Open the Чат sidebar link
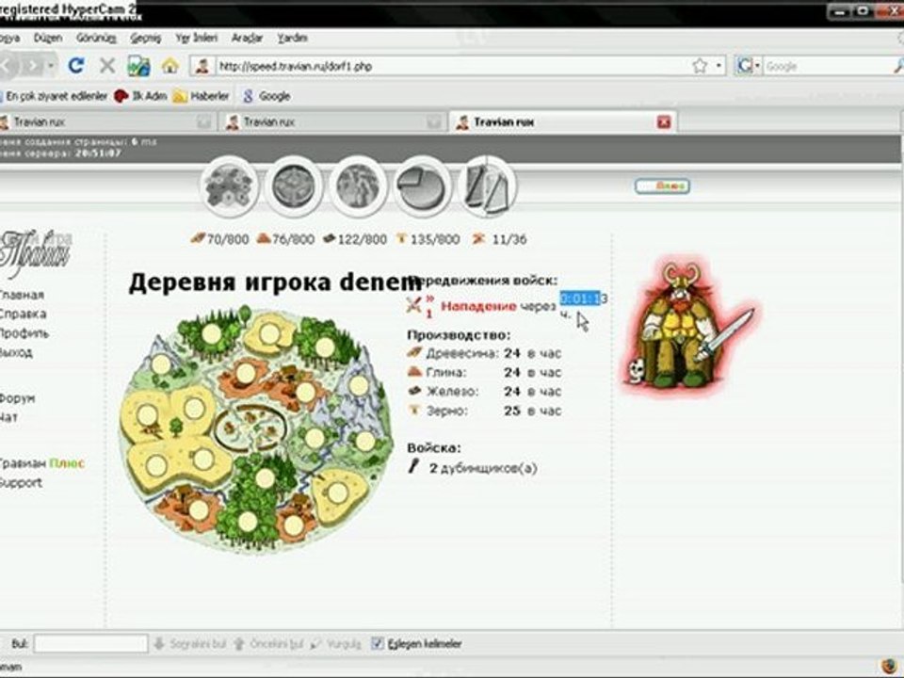Image resolution: width=904 pixels, height=678 pixels. click(9, 417)
